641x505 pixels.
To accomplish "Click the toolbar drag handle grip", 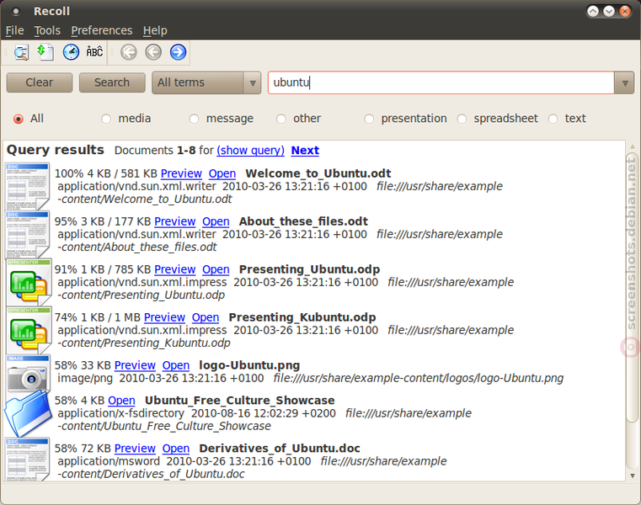I will [x=6, y=52].
